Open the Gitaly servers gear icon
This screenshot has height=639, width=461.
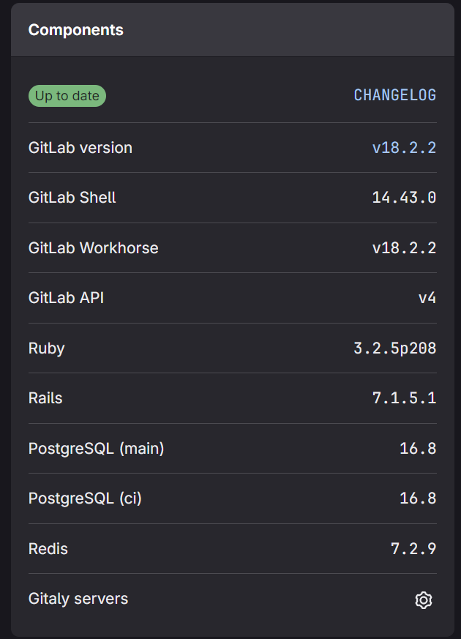[x=423, y=600]
